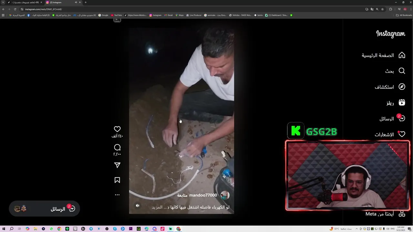Open the All Bookmarks folder
This screenshot has width=413, height=232.
point(404,15)
